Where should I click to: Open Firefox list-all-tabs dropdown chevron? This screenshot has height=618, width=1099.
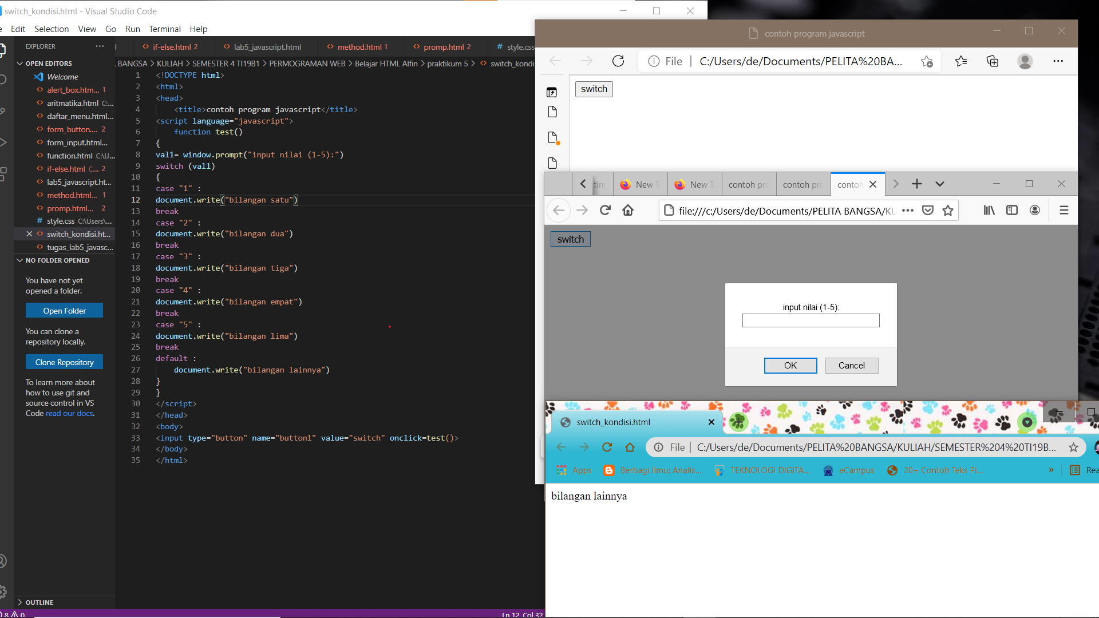click(x=940, y=184)
